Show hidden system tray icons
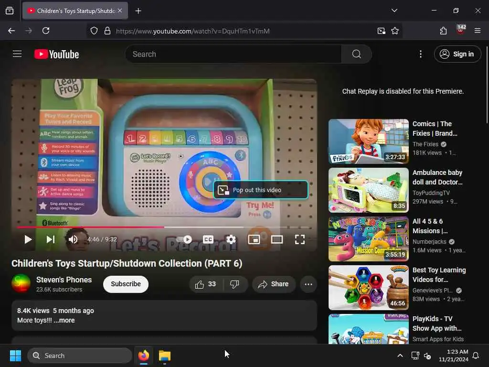Image resolution: width=489 pixels, height=367 pixels. coord(400,356)
